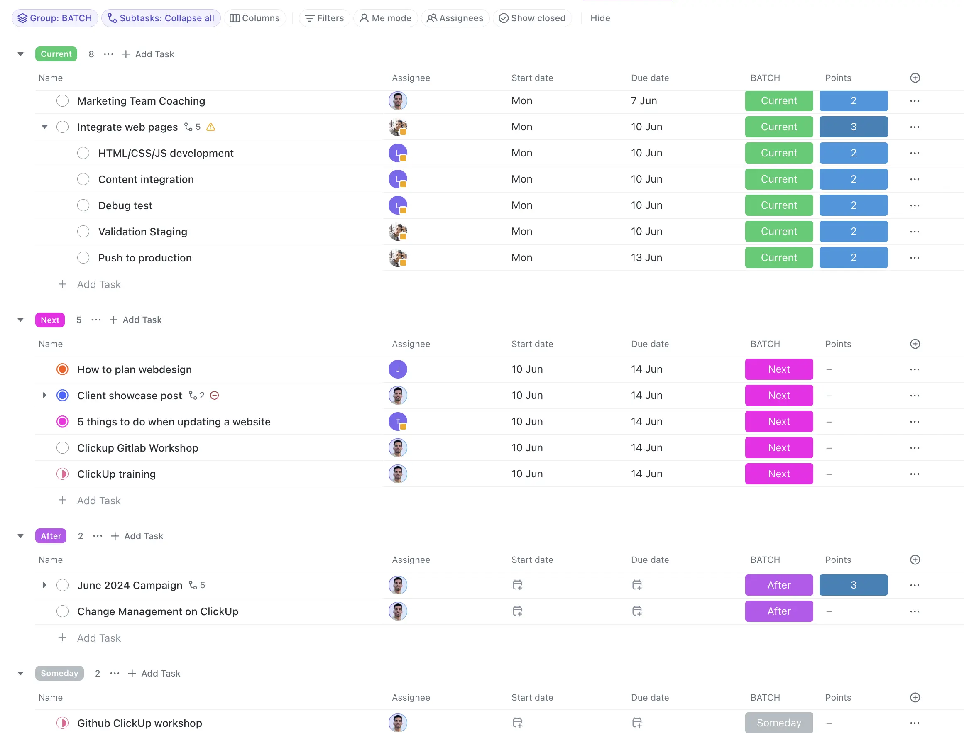Sort by Due date header in Current group
This screenshot has width=964, height=733.
point(650,78)
